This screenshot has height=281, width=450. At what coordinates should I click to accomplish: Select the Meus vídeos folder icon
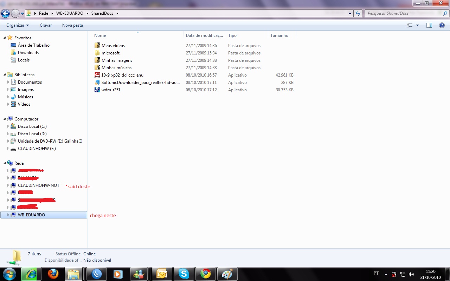[x=97, y=46]
